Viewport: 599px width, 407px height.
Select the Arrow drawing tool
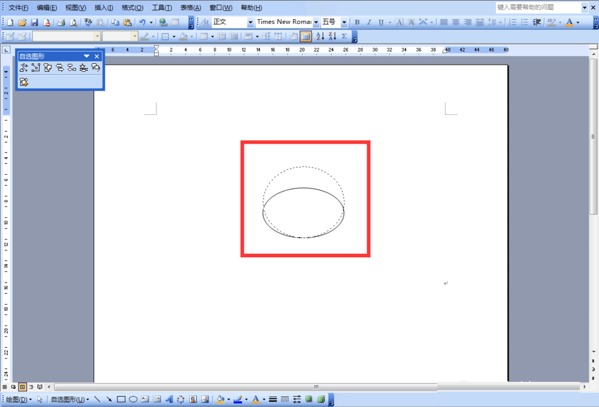[109, 399]
